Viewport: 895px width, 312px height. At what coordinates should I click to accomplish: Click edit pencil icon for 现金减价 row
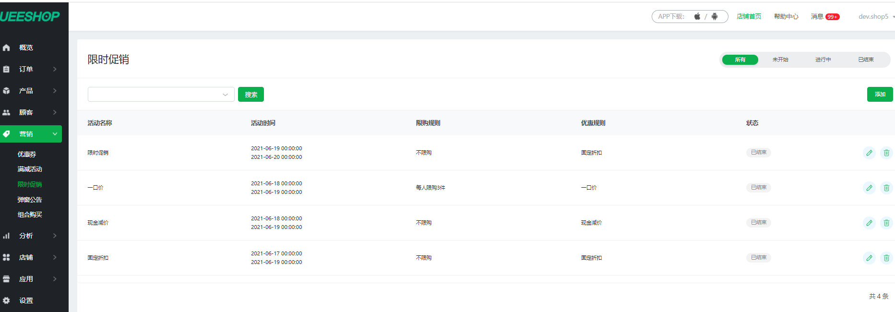869,223
